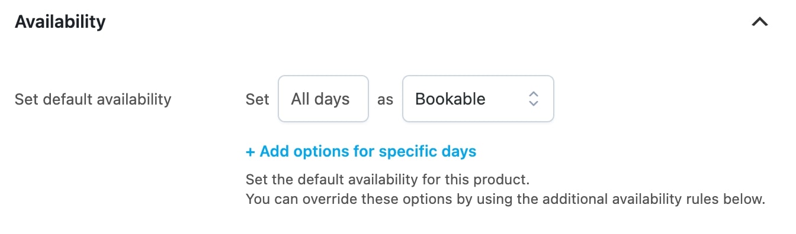Click the upward arrow of the Bookable selector

[x=533, y=94]
